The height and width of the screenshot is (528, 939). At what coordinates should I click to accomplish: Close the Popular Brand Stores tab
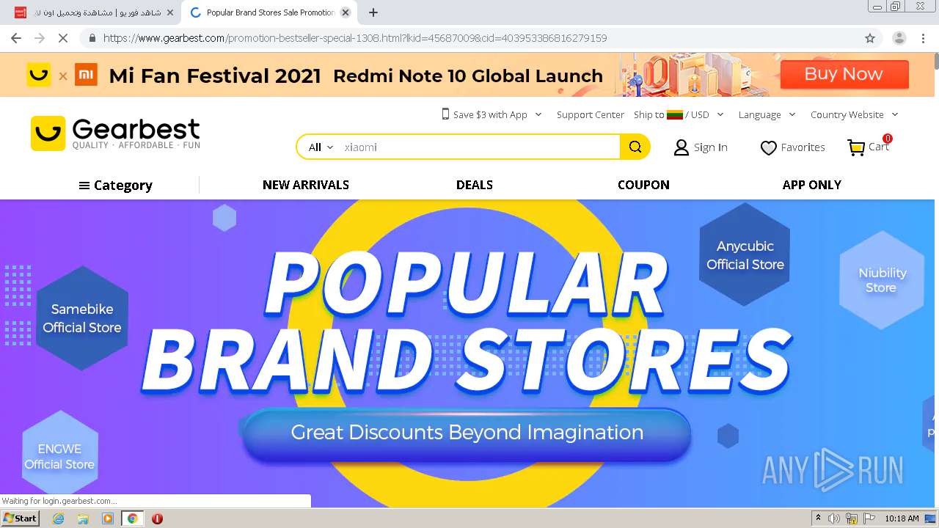(x=346, y=12)
